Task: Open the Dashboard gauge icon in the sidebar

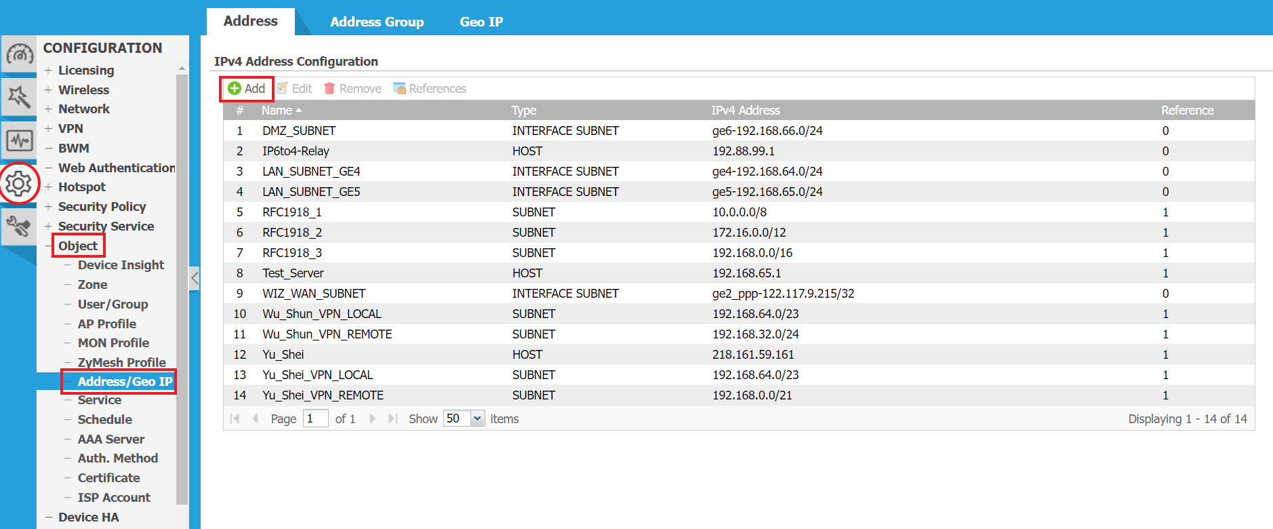Action: (19, 54)
